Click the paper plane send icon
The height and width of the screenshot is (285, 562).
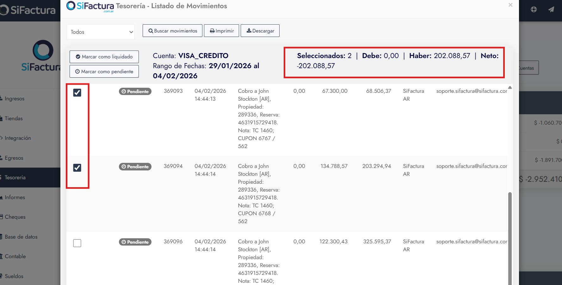[x=551, y=9]
